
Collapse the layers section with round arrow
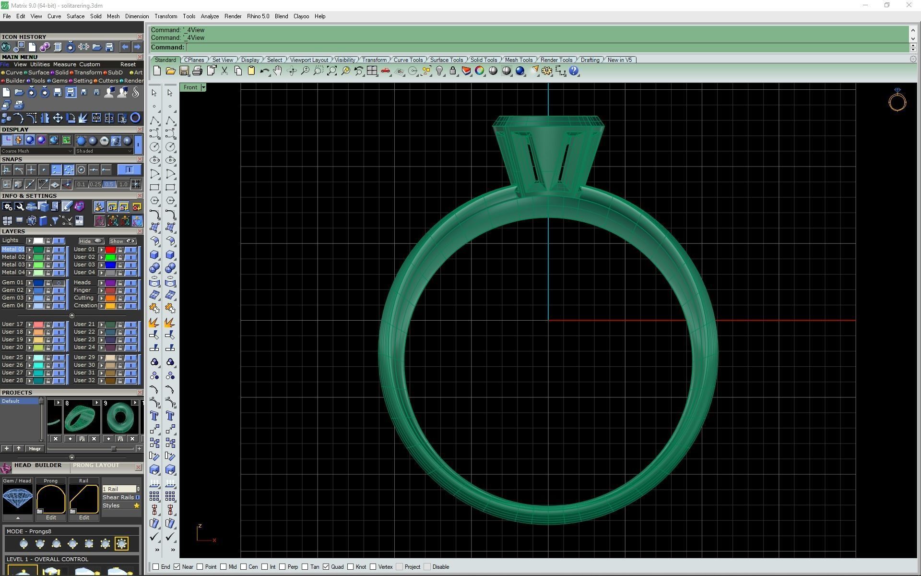click(x=72, y=315)
